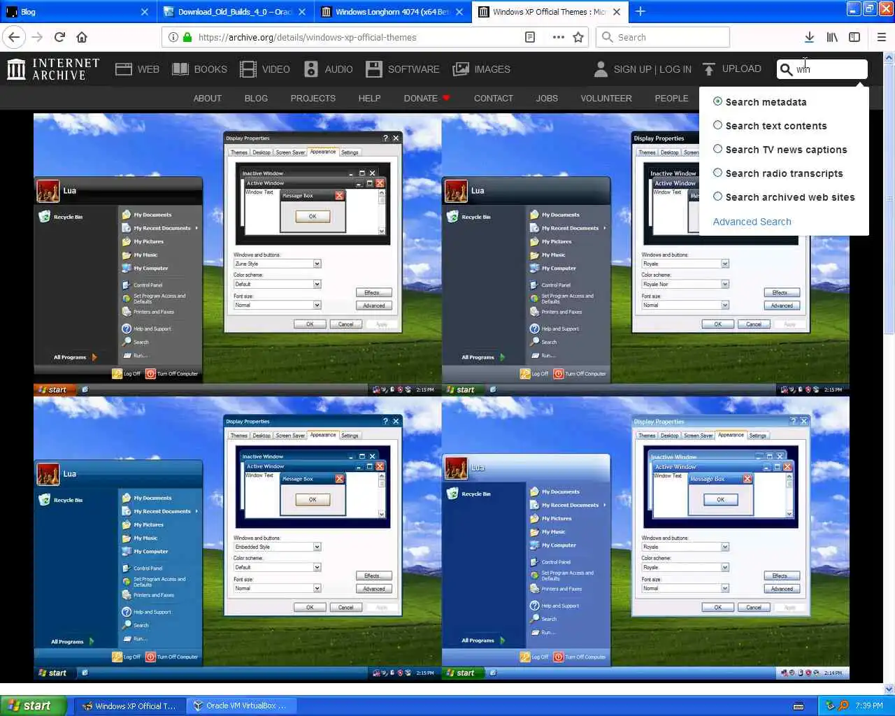Click the page scrollbar down arrow
This screenshot has width=895, height=716.
point(889,688)
